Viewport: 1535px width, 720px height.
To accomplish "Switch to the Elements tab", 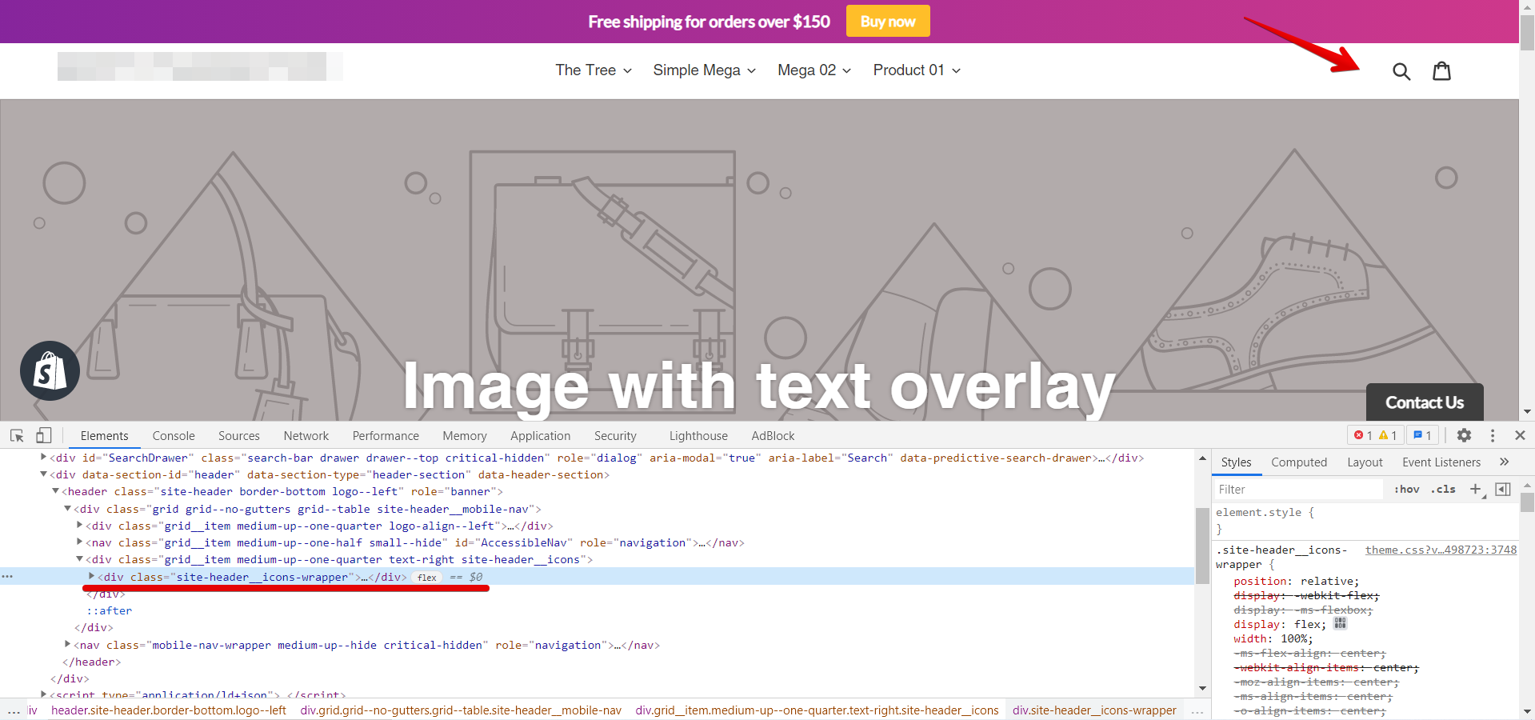I will tap(104, 435).
